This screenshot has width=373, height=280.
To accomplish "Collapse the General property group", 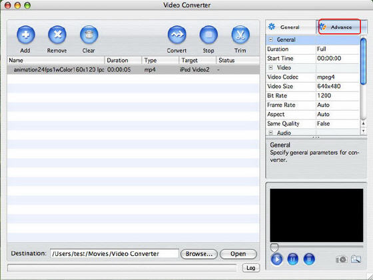I will (270, 40).
